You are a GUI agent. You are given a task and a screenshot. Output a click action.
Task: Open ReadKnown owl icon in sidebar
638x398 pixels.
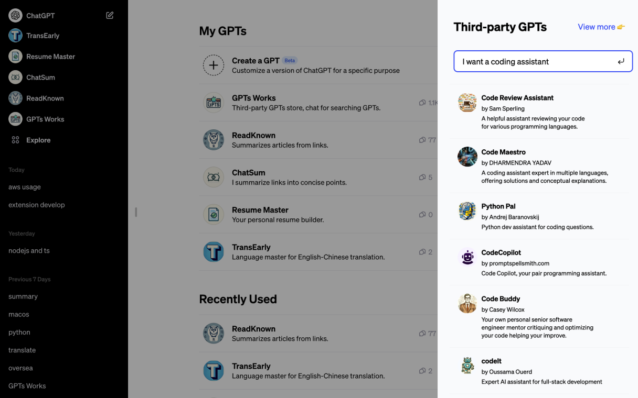15,98
